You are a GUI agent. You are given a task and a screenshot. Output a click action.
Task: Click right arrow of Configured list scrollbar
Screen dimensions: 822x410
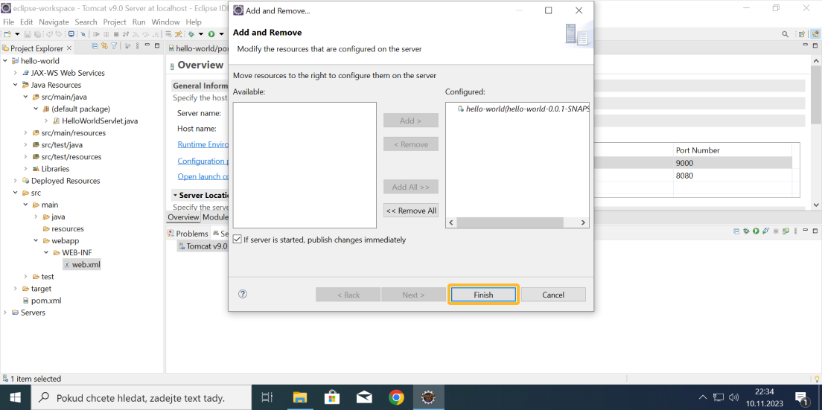point(583,222)
